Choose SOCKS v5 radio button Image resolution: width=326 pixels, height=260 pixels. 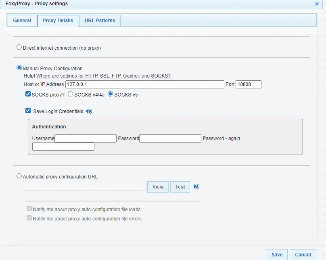[111, 94]
